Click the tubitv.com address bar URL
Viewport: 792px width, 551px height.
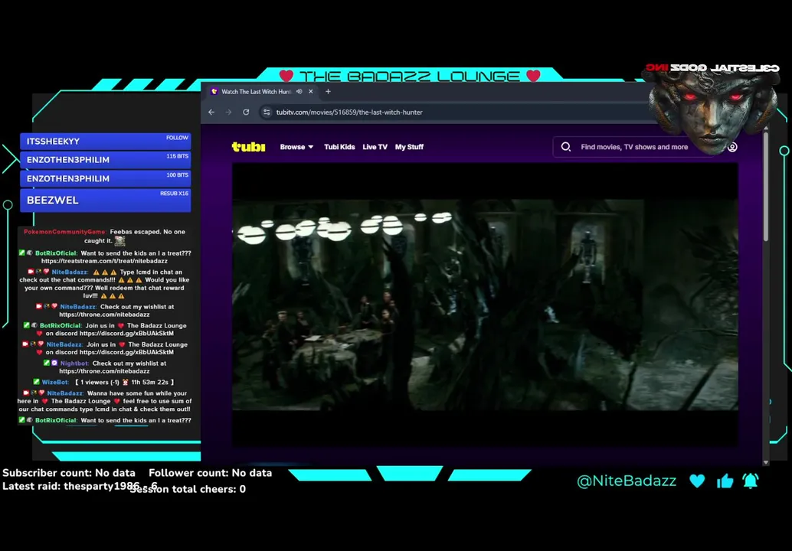pyautogui.click(x=349, y=112)
